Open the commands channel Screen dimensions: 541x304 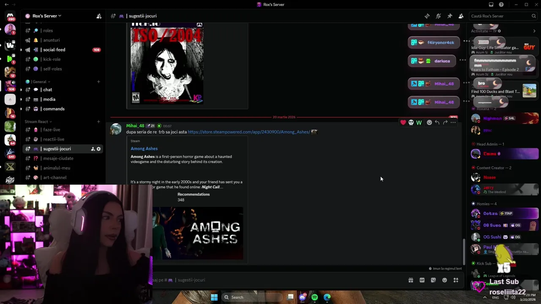(x=63, y=109)
